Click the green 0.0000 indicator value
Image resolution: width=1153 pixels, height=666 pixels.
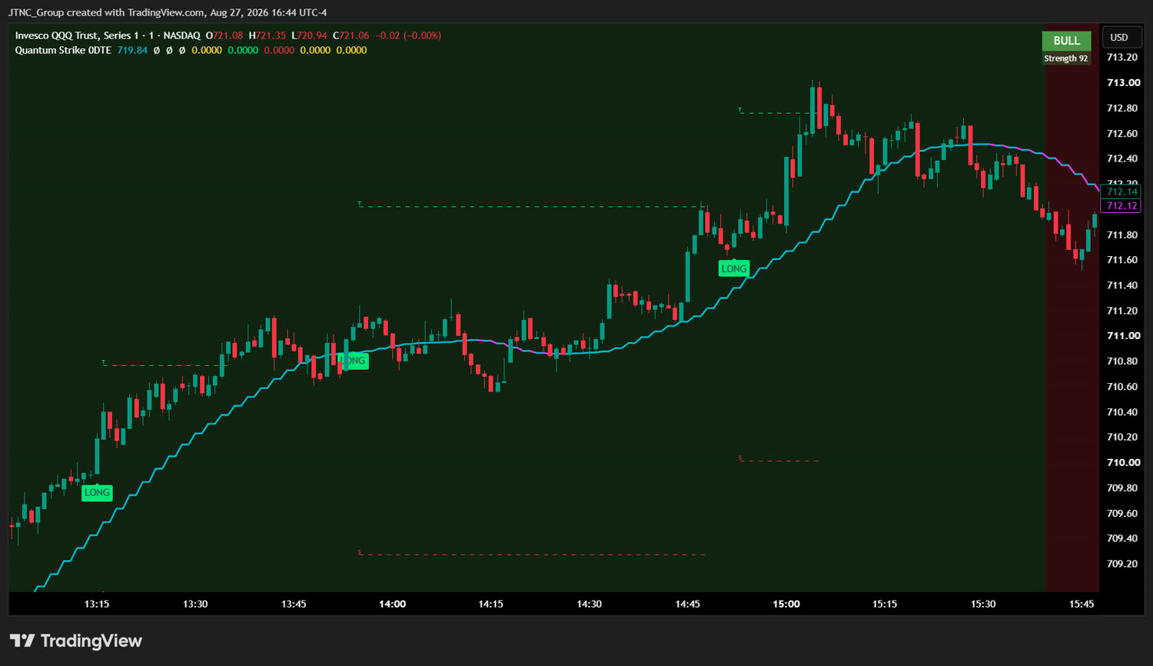[x=243, y=50]
